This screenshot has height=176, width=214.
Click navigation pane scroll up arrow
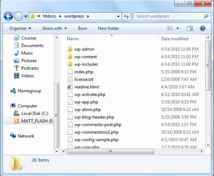(x=57, y=37)
